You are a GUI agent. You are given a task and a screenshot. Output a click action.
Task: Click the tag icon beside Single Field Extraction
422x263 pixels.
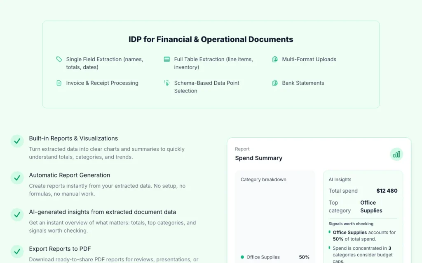click(x=59, y=59)
